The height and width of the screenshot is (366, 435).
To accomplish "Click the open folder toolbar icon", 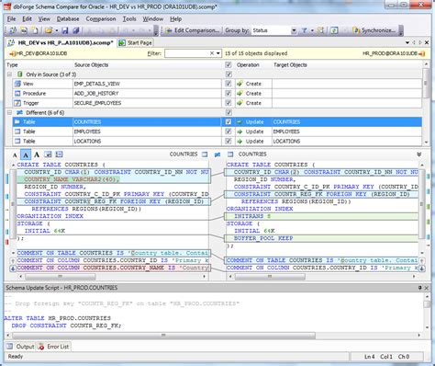I will coord(49,30).
